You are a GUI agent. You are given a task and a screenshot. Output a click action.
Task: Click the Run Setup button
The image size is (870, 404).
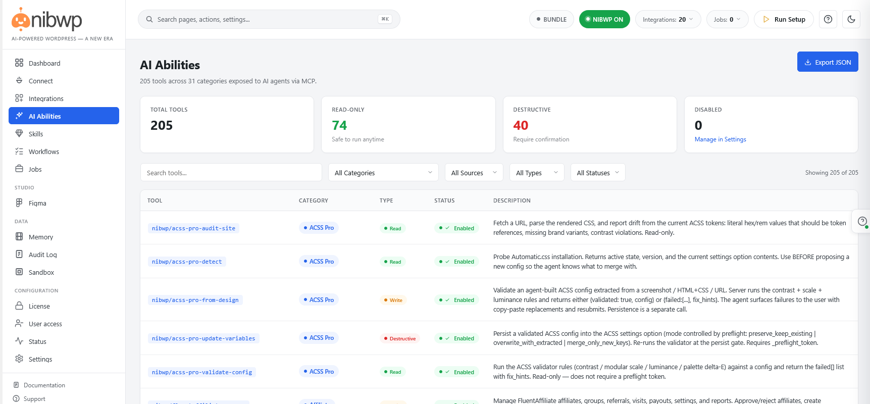(x=784, y=19)
